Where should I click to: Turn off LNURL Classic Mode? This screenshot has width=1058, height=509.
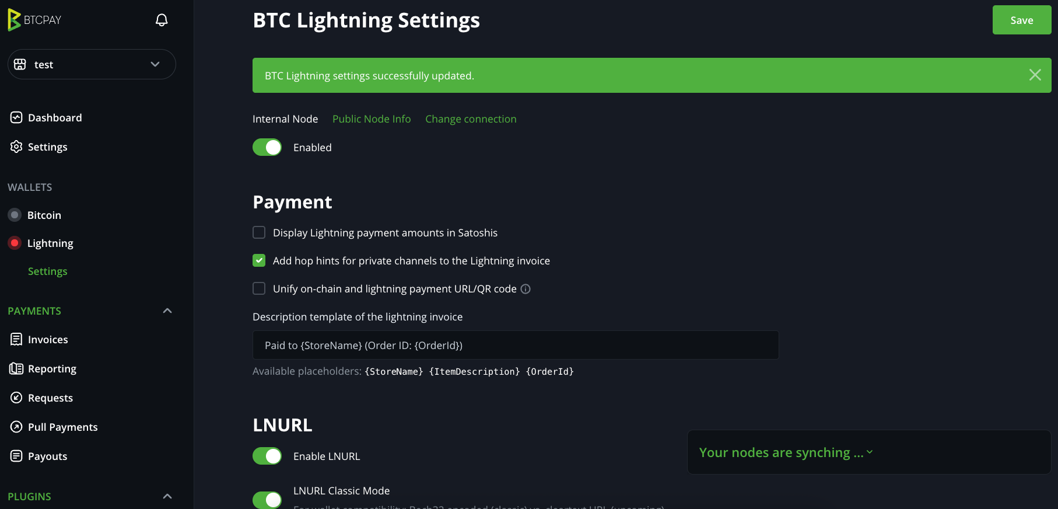click(x=267, y=499)
